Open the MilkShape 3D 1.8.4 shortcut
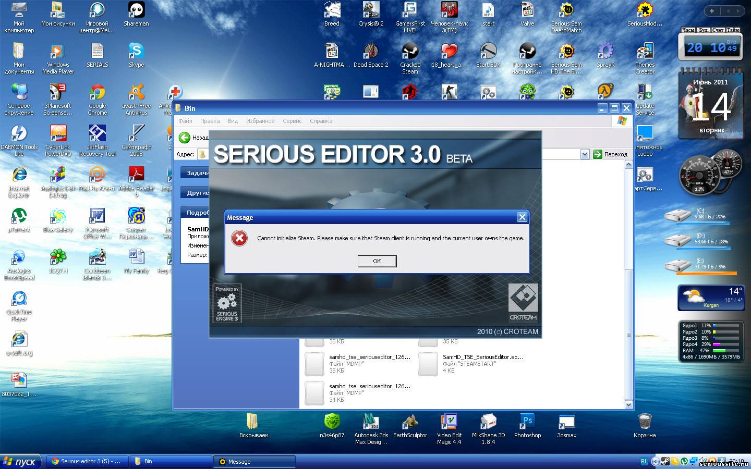The height and width of the screenshot is (469, 751). point(488,429)
